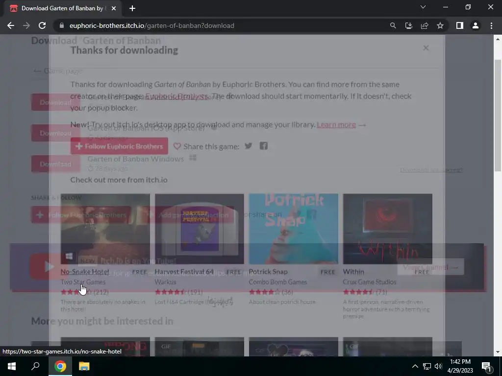Click the Chrome taskbar icon

60,366
